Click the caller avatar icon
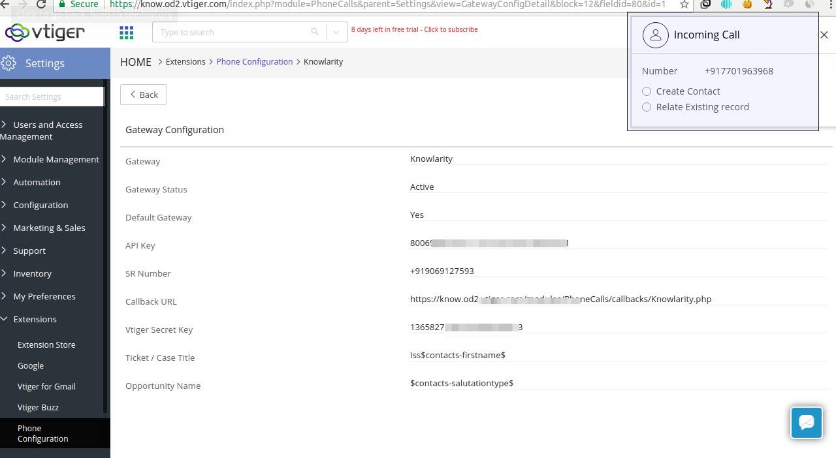The image size is (836, 458). (x=656, y=35)
